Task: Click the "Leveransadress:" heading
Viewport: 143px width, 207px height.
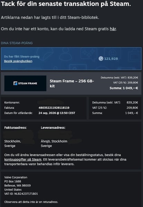Action: point(53,128)
